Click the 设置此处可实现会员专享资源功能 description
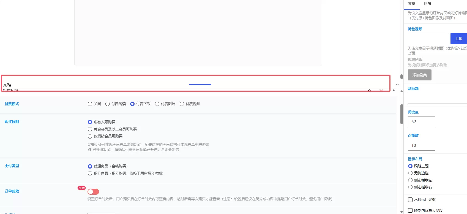 148,145
